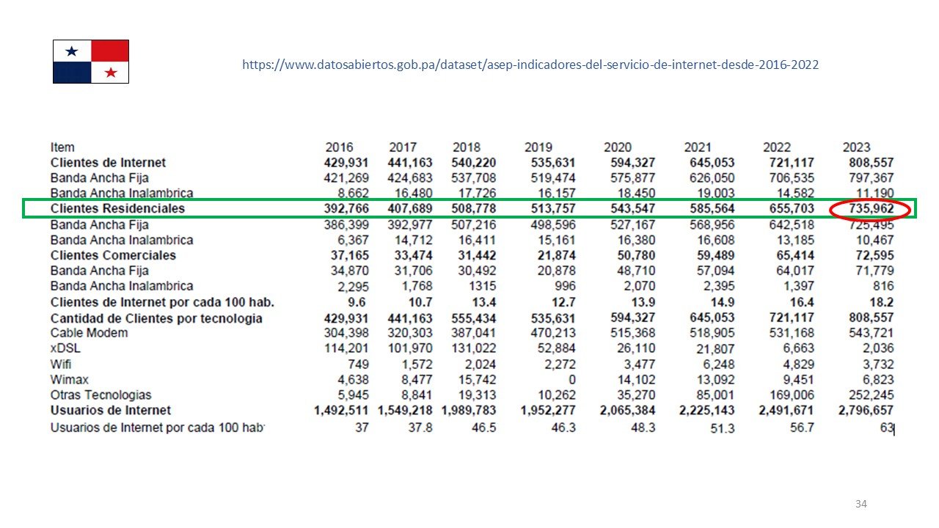Select Otras Tecnologias 2016 value 5,945

click(x=354, y=395)
